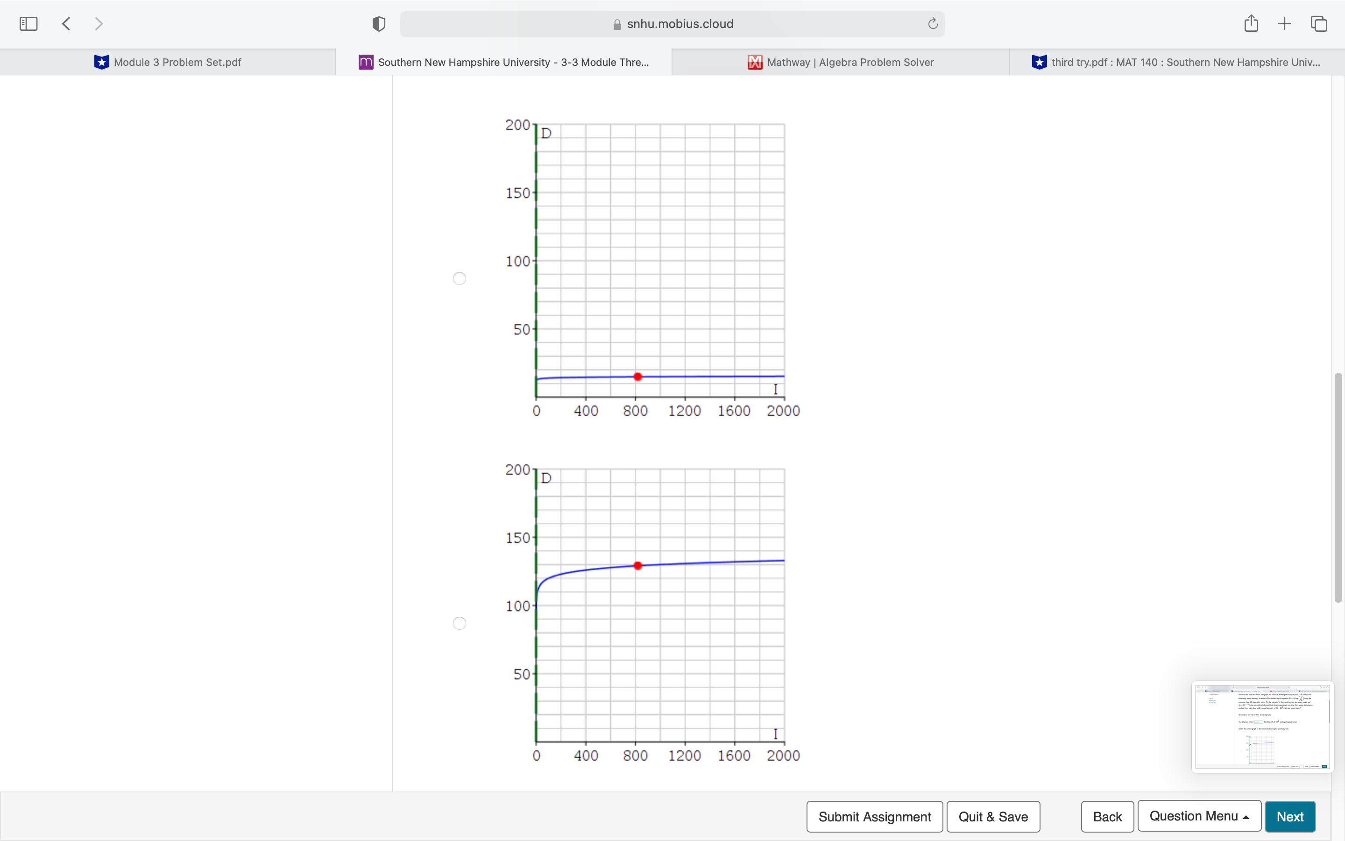Image resolution: width=1345 pixels, height=841 pixels.
Task: Click the Quit & Save button
Action: pyautogui.click(x=992, y=816)
